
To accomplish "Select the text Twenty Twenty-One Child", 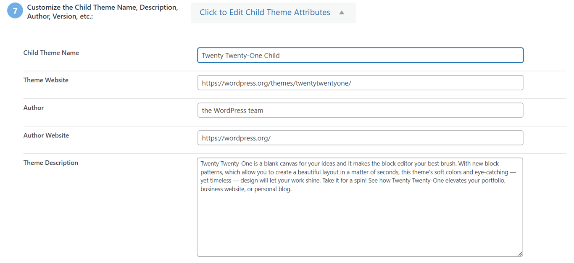I will (x=241, y=55).
